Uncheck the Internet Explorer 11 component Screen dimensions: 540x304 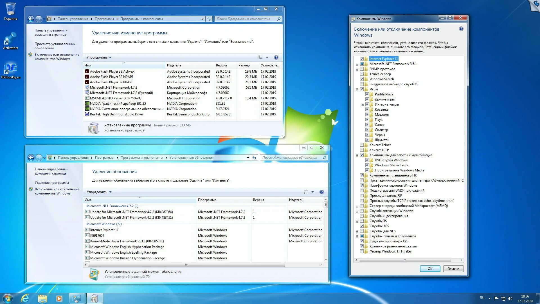click(x=362, y=59)
